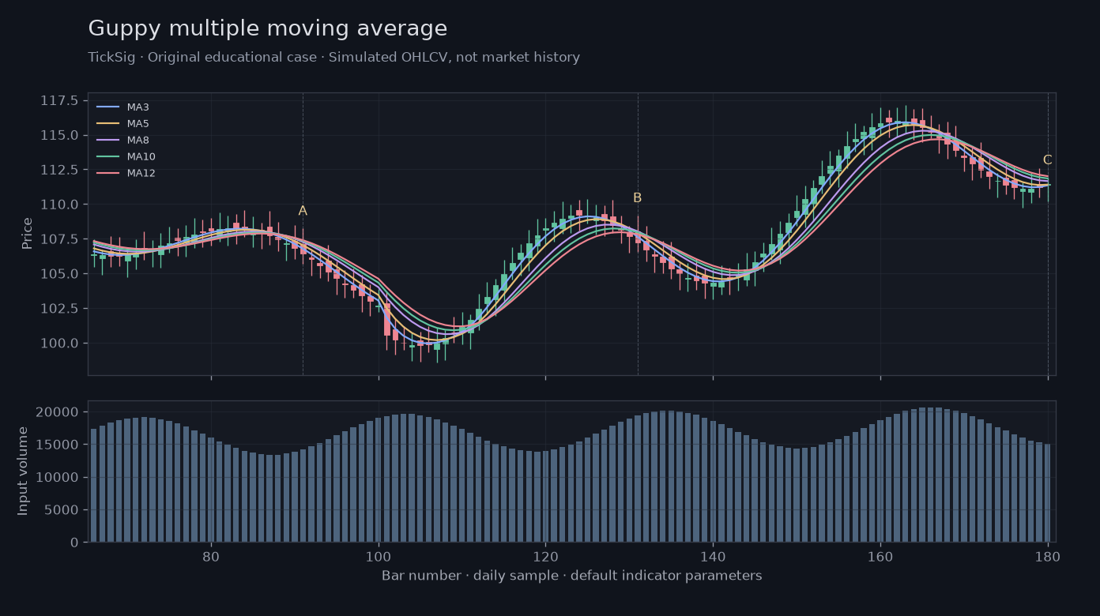Click the large red candle near bar 101
Image resolution: width=1100 pixels, height=616 pixels.
click(387, 319)
